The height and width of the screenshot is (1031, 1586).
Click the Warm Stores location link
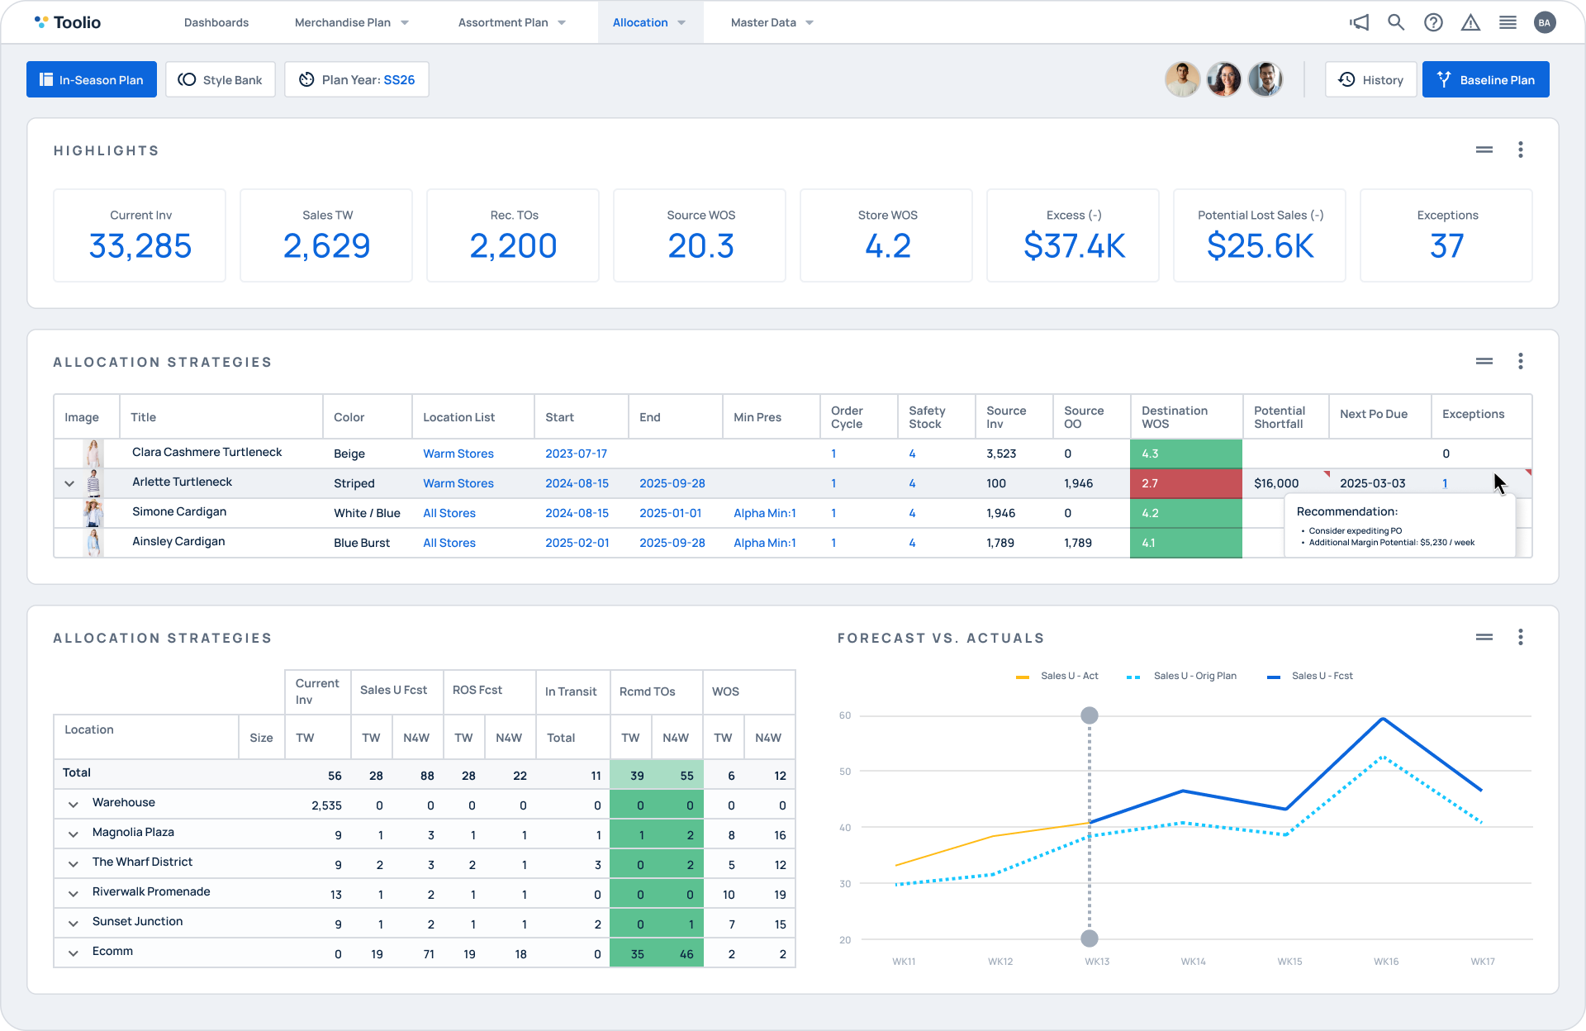(458, 483)
